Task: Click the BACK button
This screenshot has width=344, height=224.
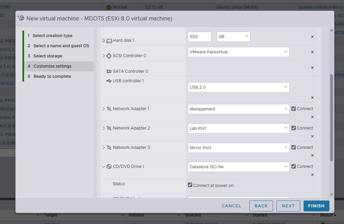Action: [x=261, y=206]
